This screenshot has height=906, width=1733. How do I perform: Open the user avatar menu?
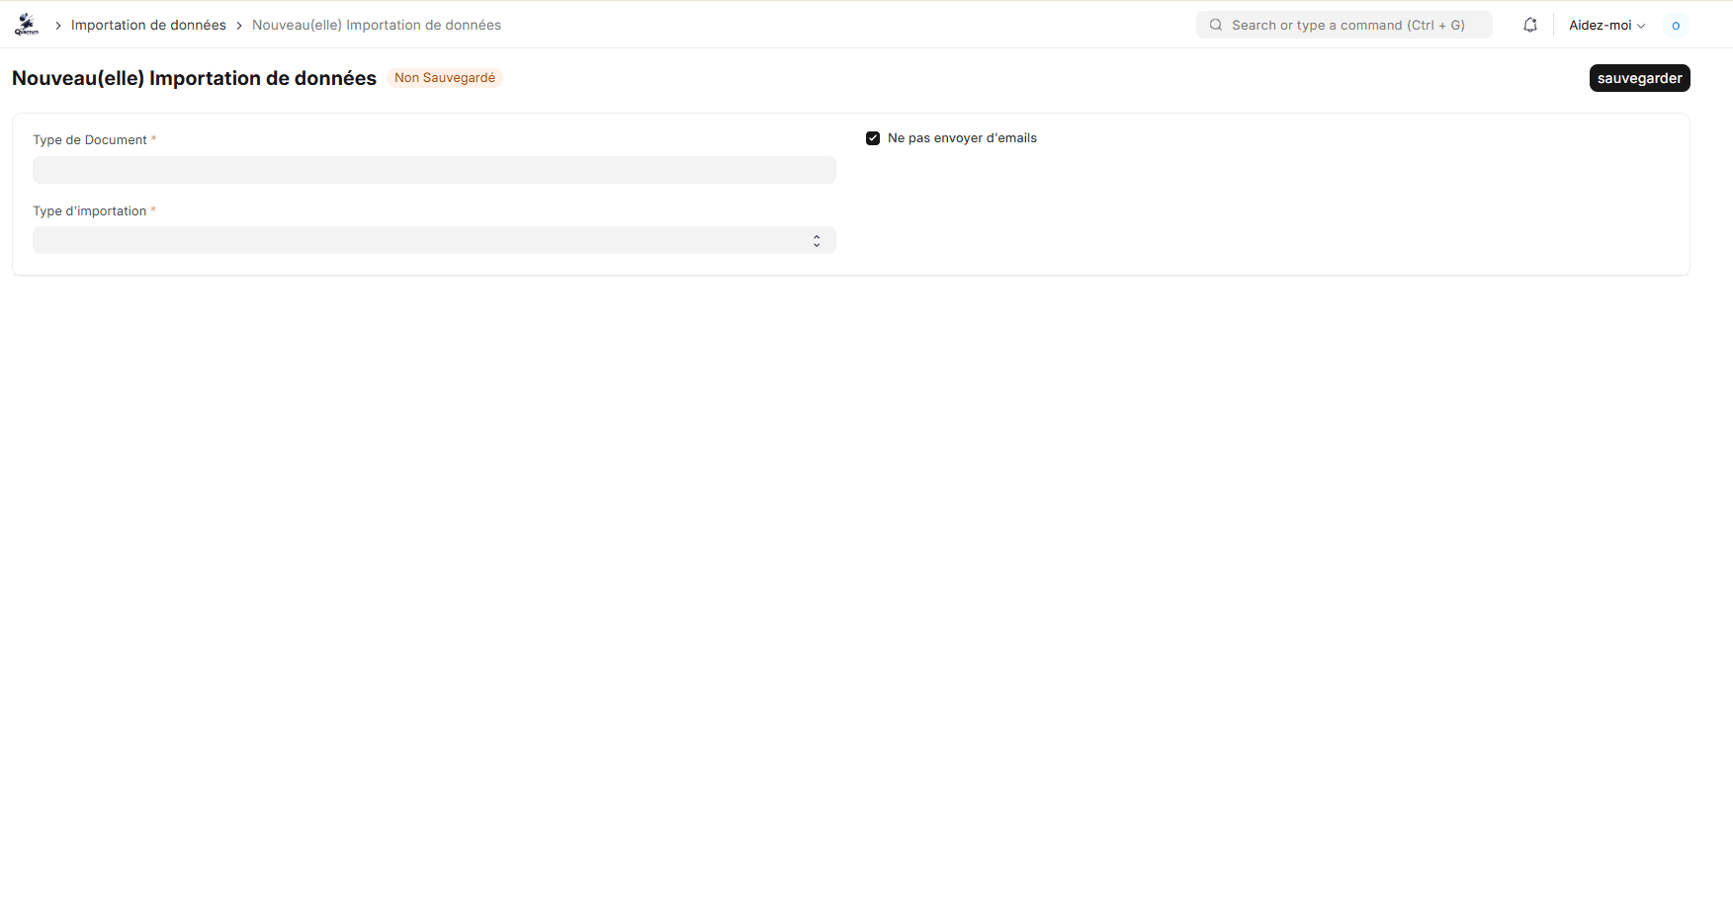[x=1676, y=25]
